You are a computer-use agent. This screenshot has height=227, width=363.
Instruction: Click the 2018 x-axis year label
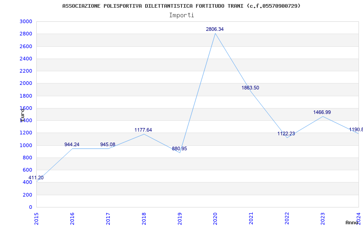click(144, 218)
